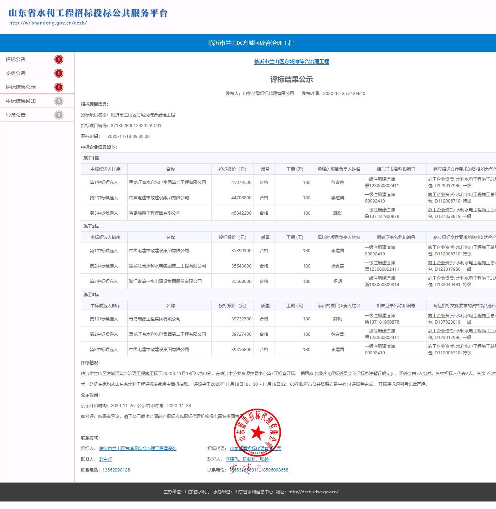Click 黑龙江省水利水电集团第二工程有限公司 in the 施工1标 table
Viewport: 496px width, 509px height.
tap(168, 183)
